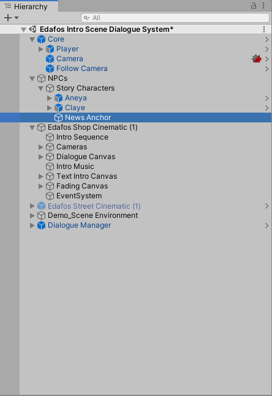Toggle the Hierarchy panel lock
272x396 pixels.
coord(253,6)
